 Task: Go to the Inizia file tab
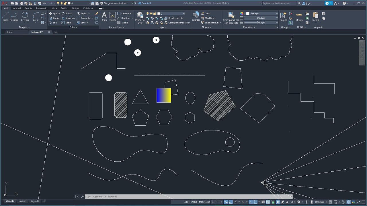click(x=10, y=32)
